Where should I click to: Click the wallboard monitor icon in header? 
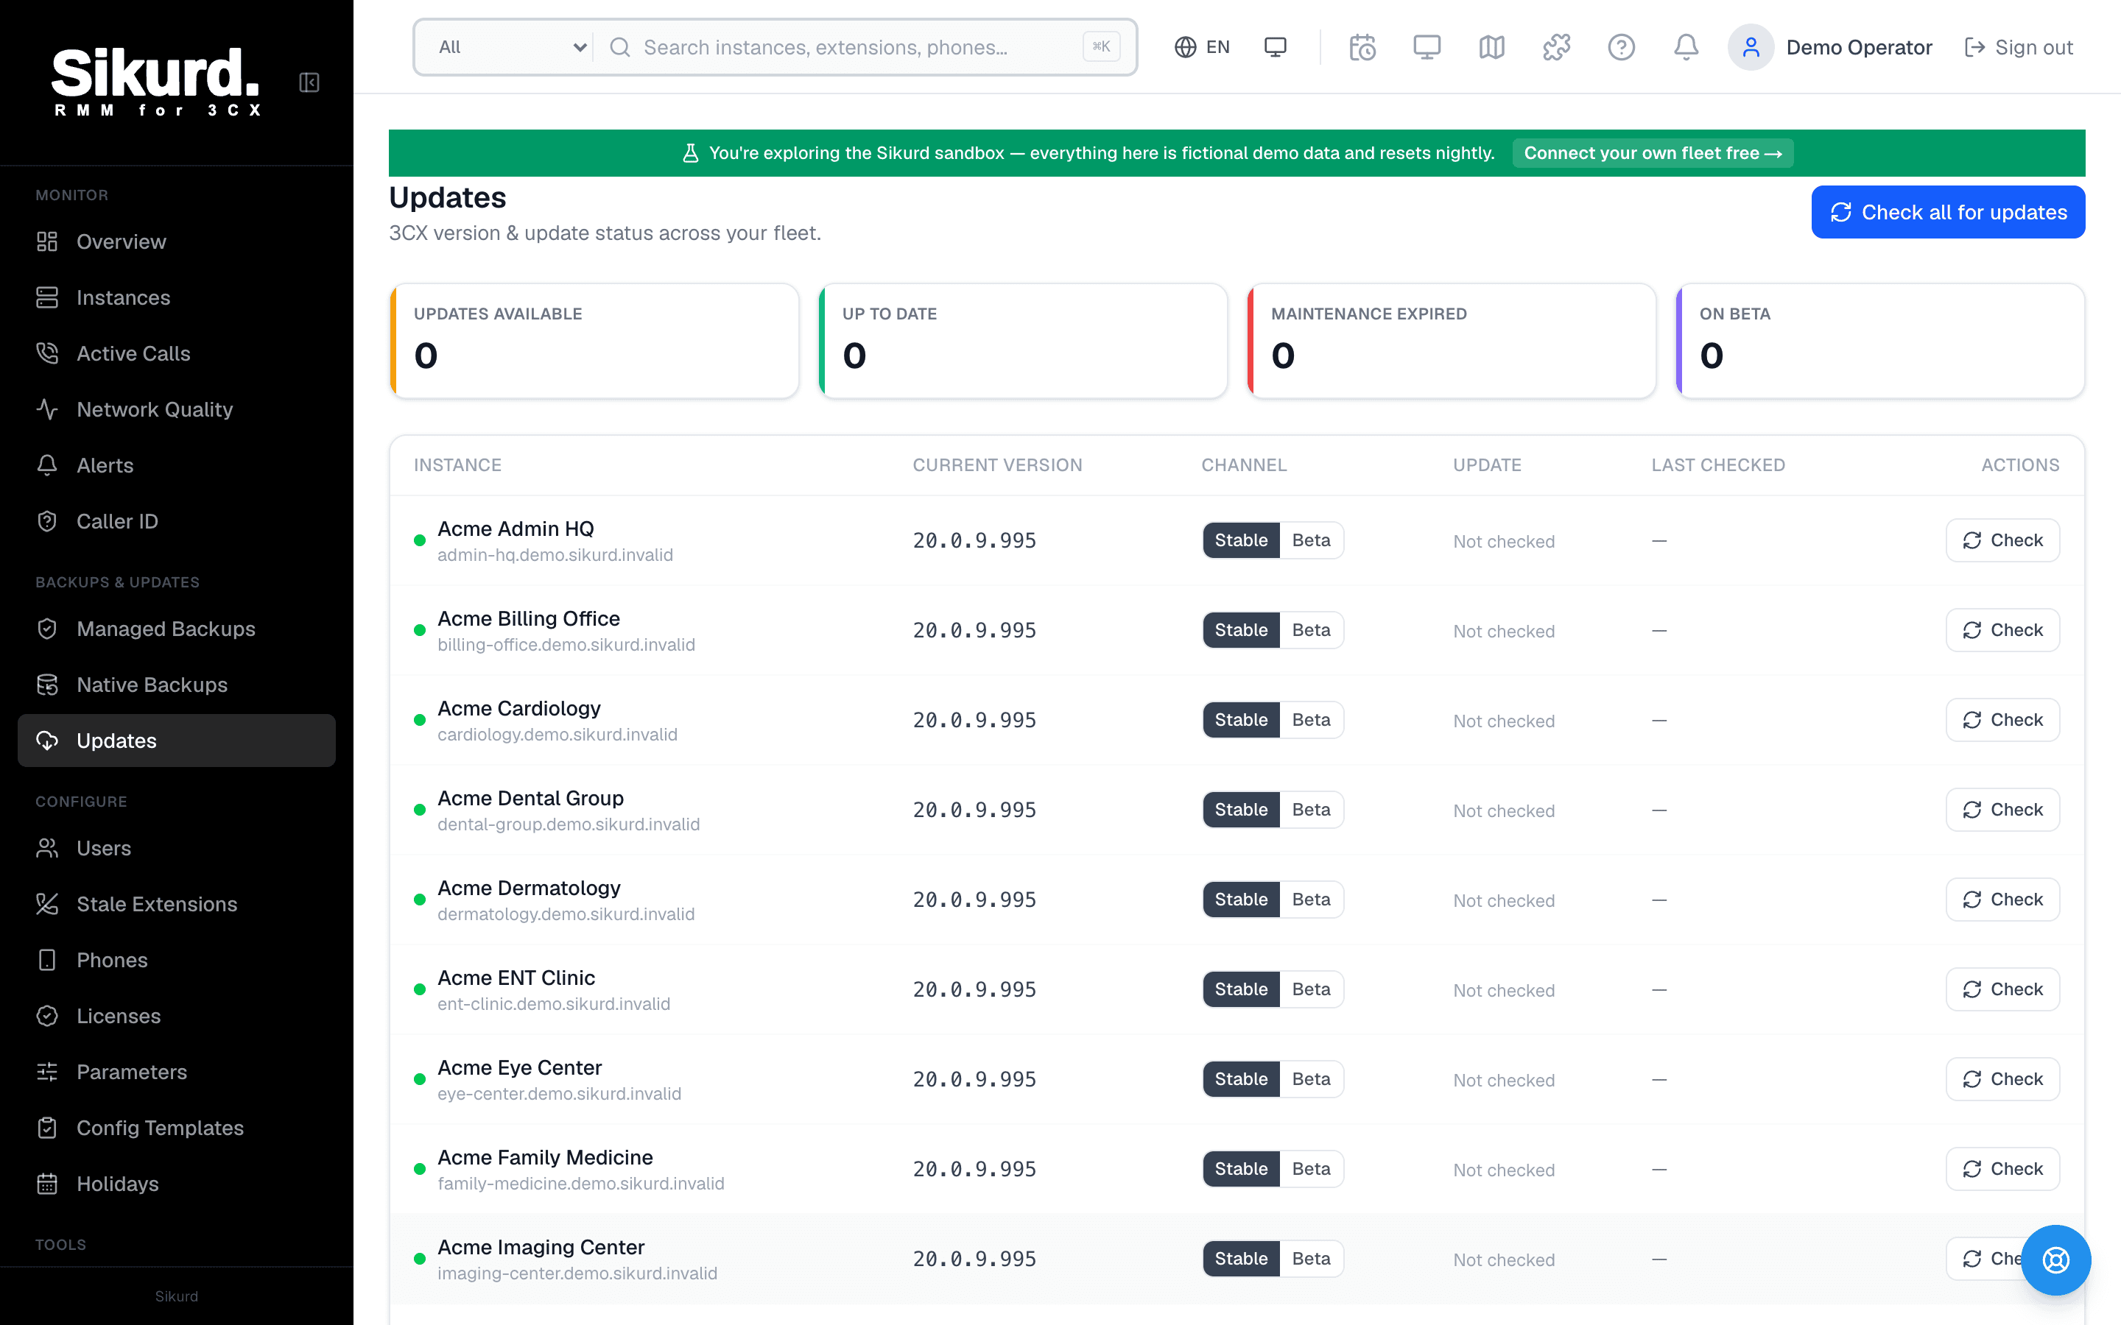[1427, 47]
